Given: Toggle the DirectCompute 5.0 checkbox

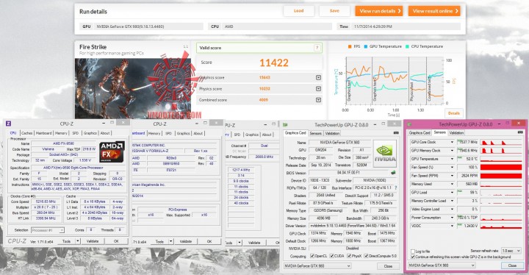Looking at the screenshot, I should click(x=366, y=256).
